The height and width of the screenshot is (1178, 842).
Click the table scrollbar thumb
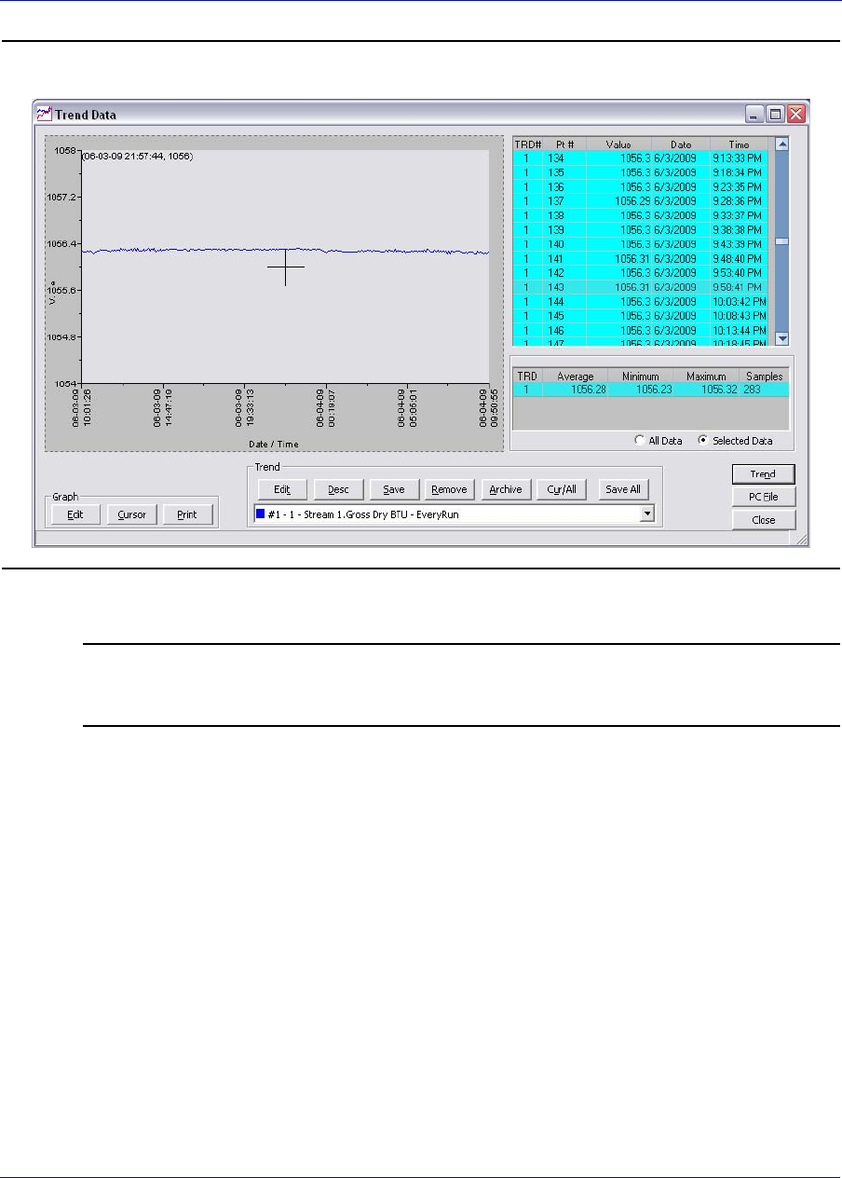[x=782, y=241]
